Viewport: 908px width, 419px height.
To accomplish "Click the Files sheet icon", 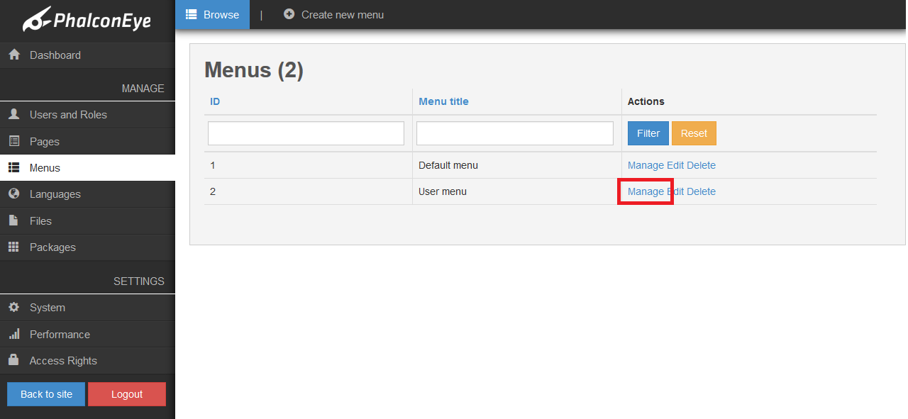I will coord(13,220).
